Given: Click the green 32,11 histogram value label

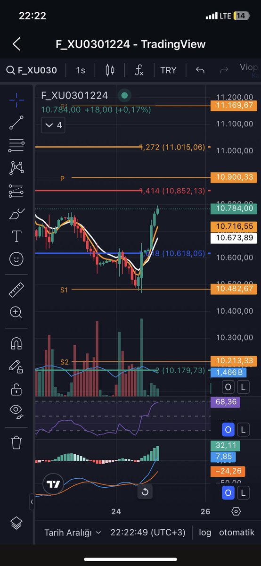Looking at the screenshot, I should tap(226, 446).
